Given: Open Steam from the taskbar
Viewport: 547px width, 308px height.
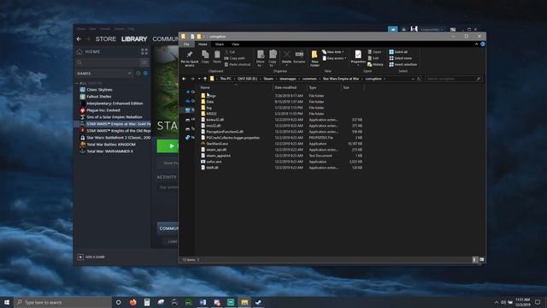Looking at the screenshot, I should 258,302.
